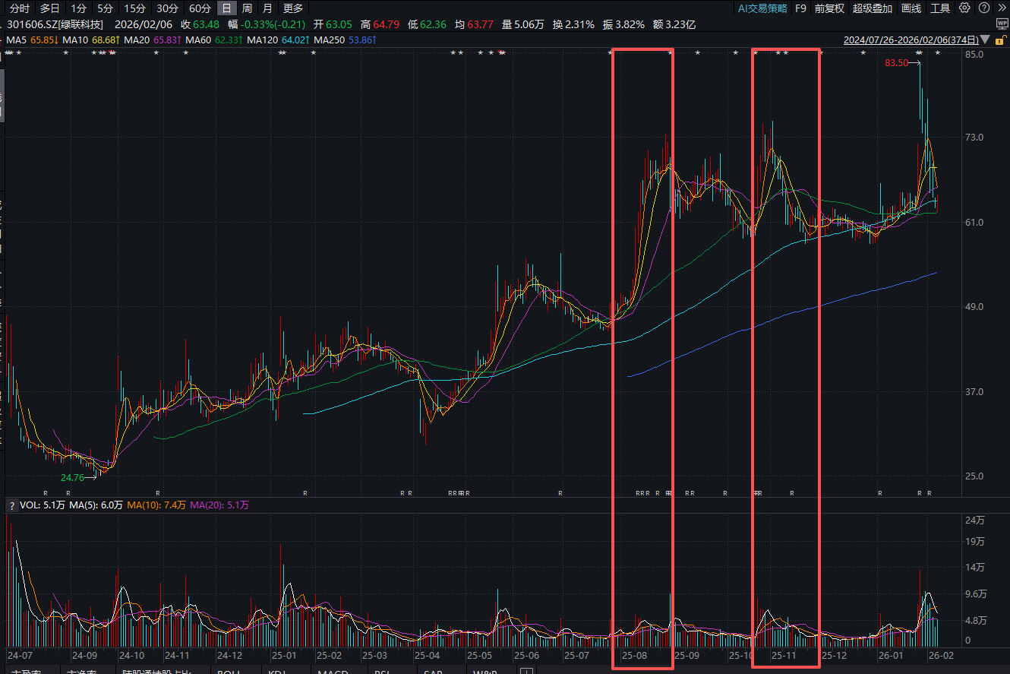Select the 分时 intraday tab

[20, 8]
